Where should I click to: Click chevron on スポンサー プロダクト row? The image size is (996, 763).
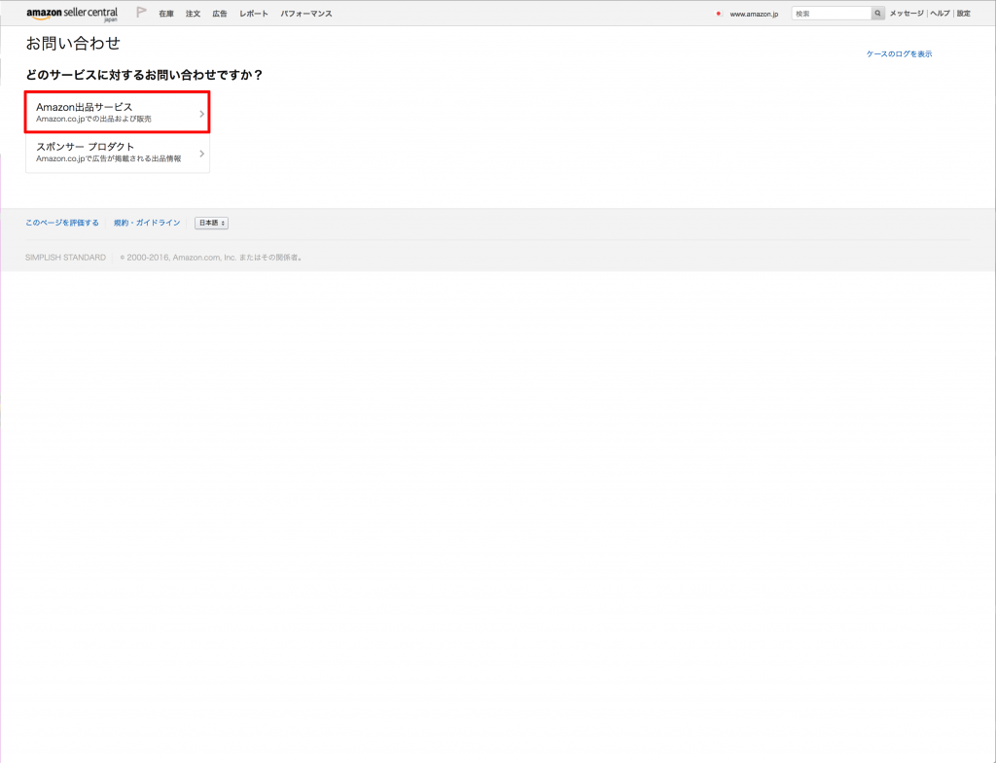point(202,154)
